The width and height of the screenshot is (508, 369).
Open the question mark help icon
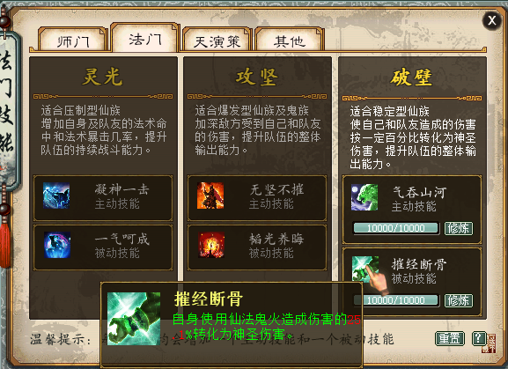[479, 338]
